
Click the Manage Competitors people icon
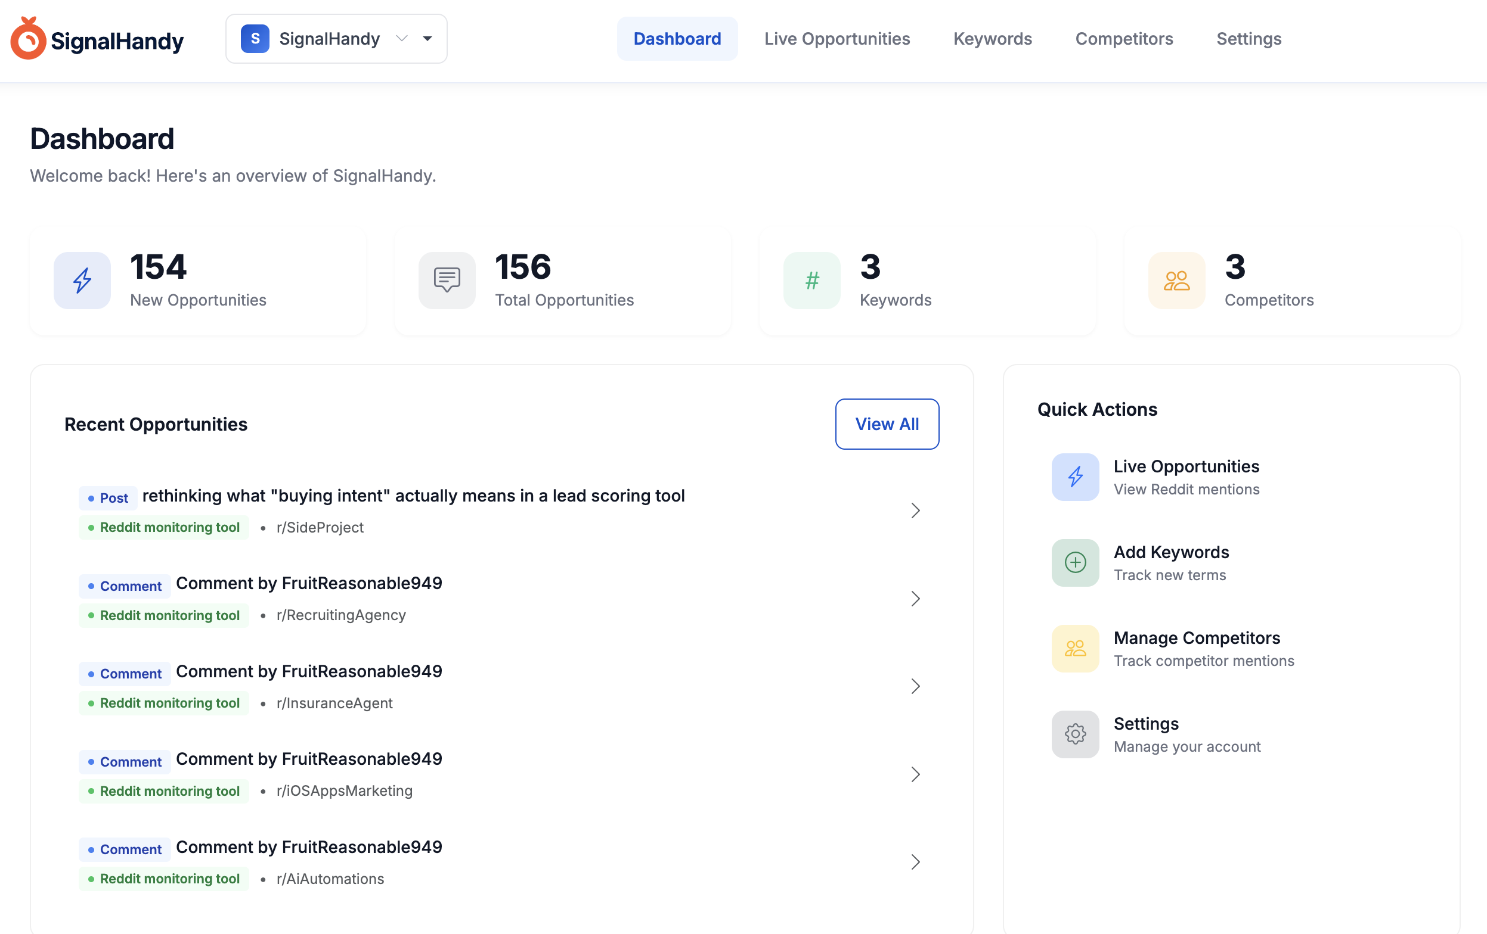[x=1075, y=648]
